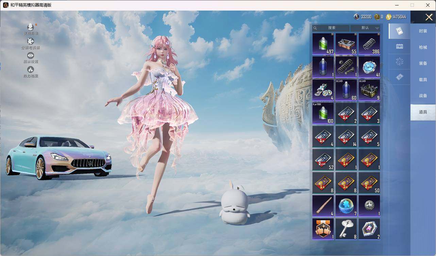This screenshot has width=436, height=256.
Task: Select the crate sub-category icon
Action: pos(400,47)
